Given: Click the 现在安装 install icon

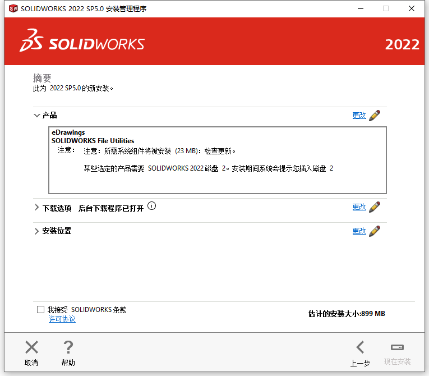Looking at the screenshot, I should click(397, 347).
